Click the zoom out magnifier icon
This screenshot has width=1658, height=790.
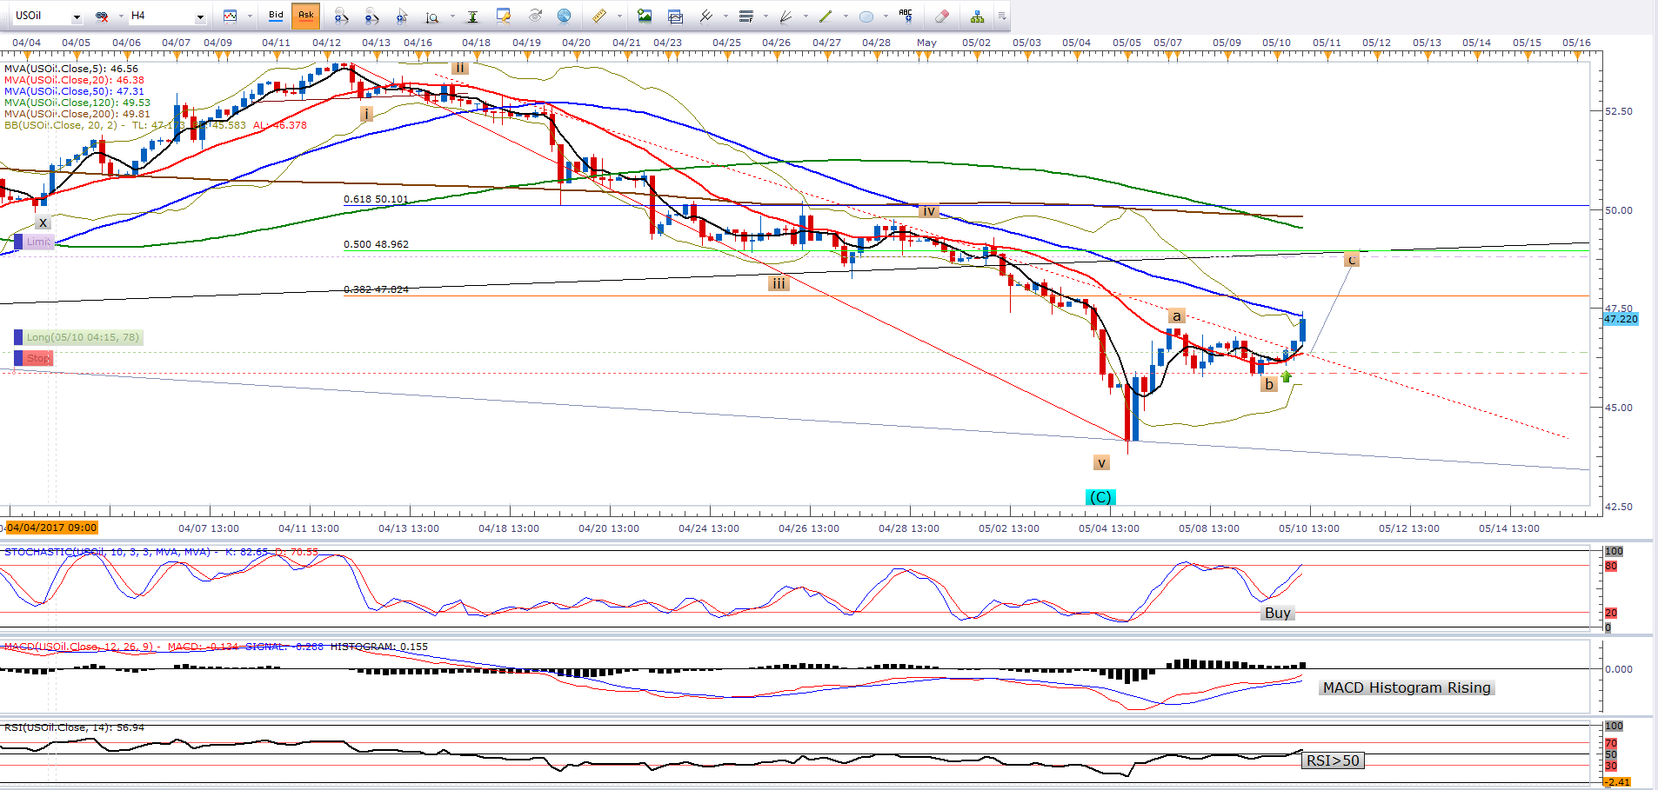371,16
